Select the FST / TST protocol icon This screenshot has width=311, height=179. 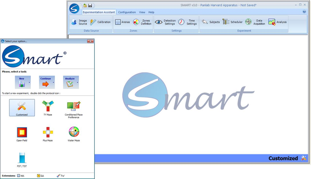point(22,160)
